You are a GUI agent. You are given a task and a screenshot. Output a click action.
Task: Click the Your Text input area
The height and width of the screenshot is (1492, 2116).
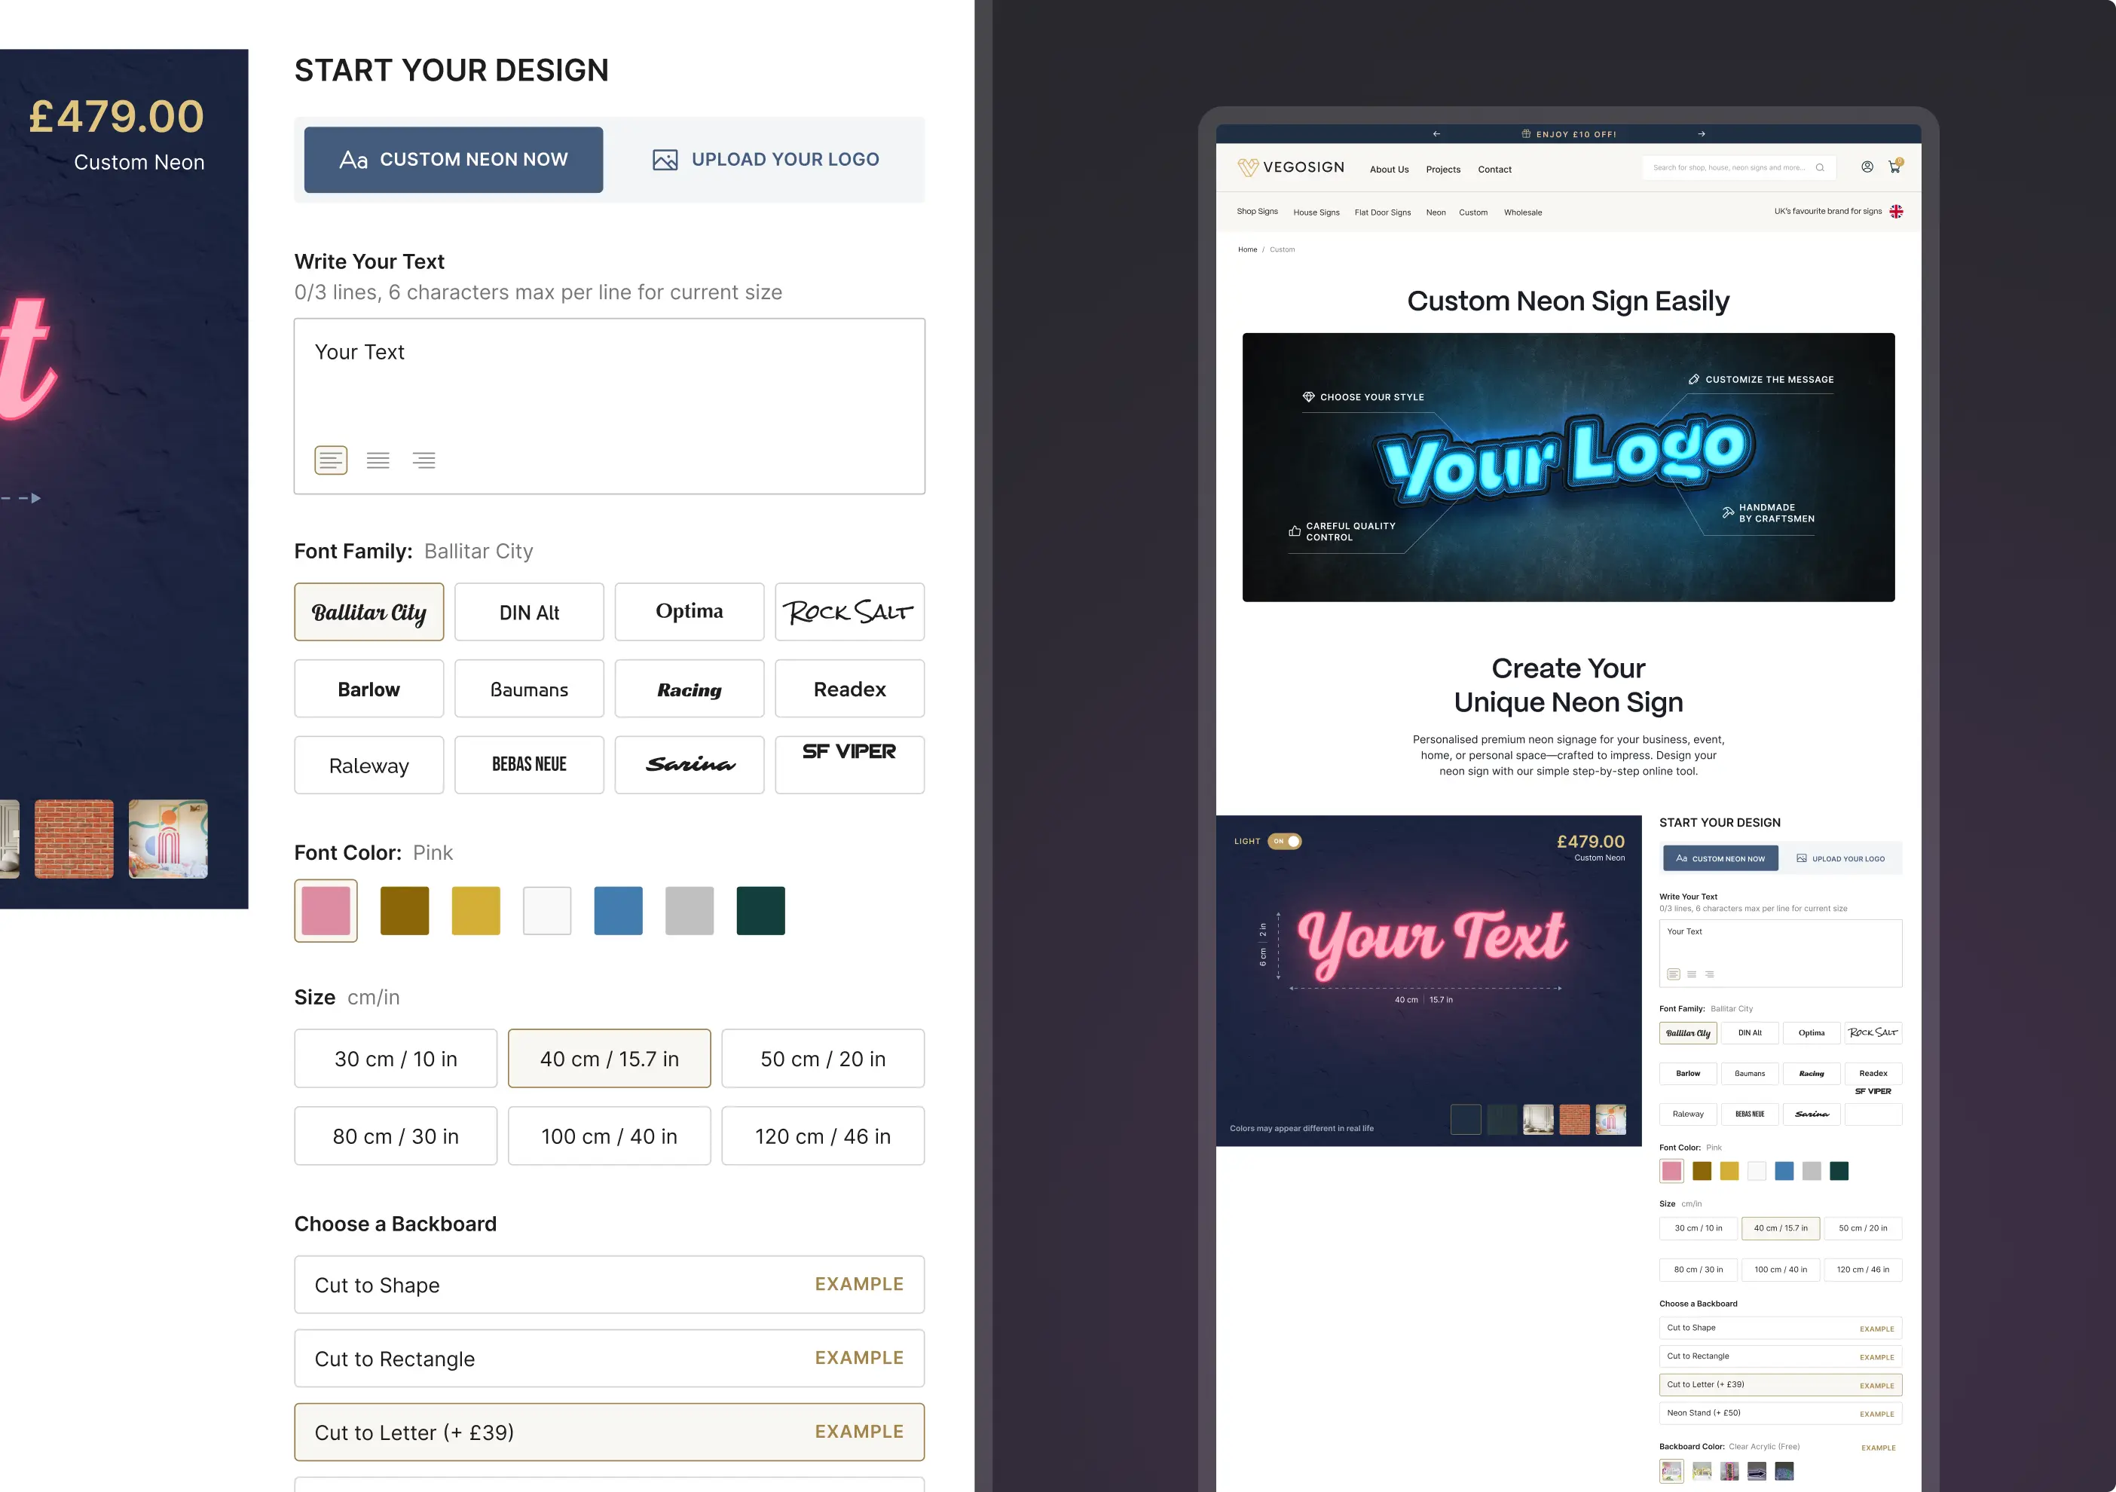tap(608, 387)
